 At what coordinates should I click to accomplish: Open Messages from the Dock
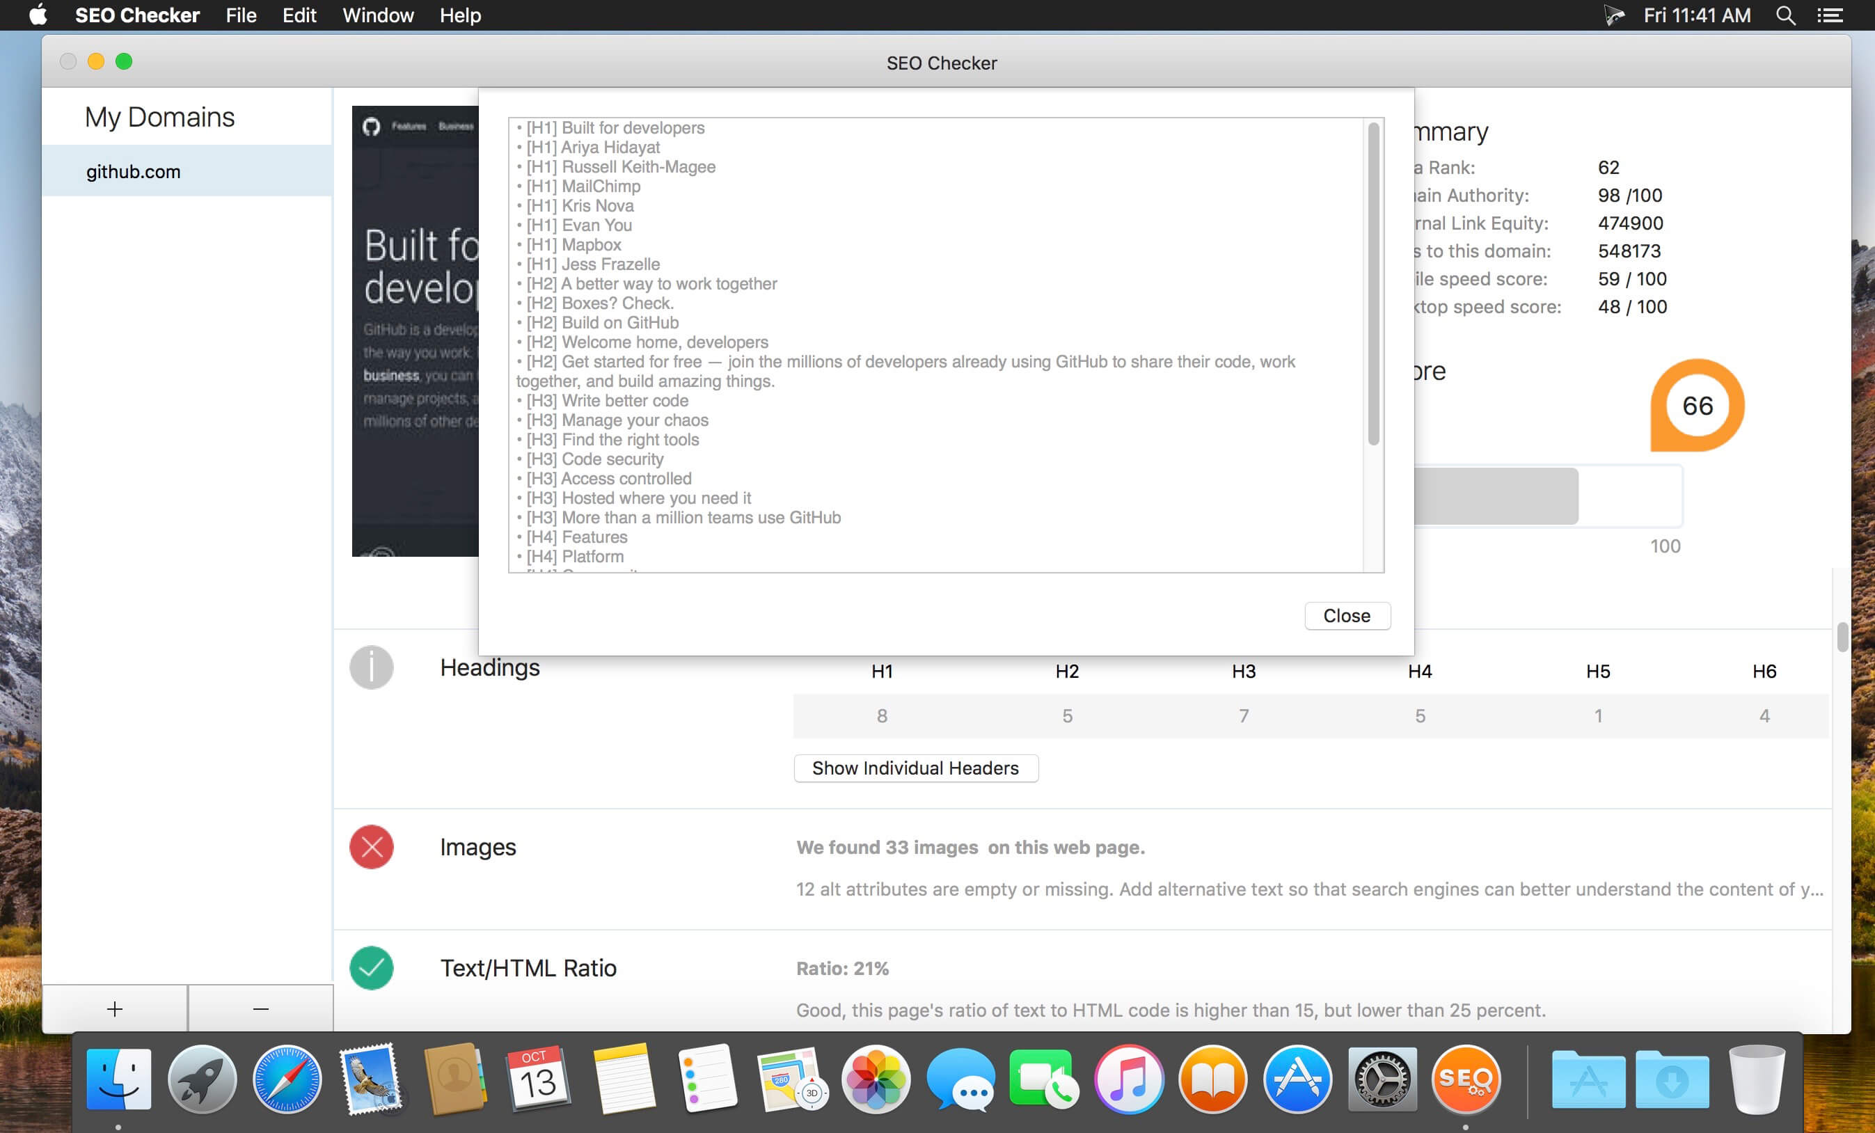[960, 1079]
